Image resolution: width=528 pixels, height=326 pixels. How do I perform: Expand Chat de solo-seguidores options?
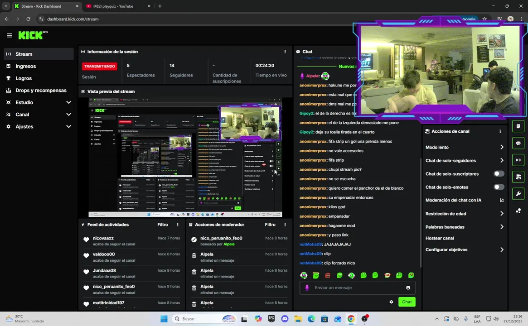465,160
